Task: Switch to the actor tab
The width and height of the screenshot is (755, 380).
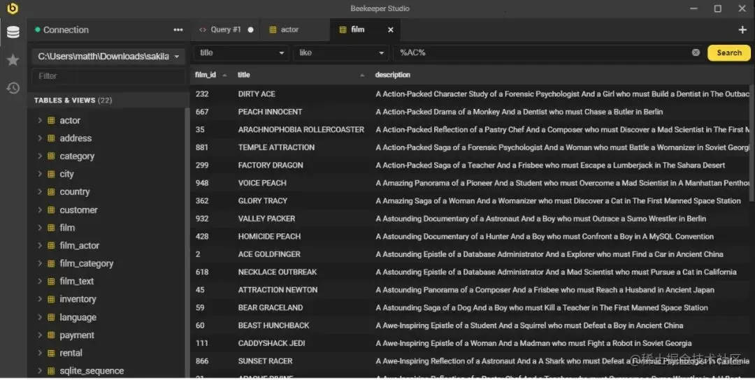Action: (295, 30)
